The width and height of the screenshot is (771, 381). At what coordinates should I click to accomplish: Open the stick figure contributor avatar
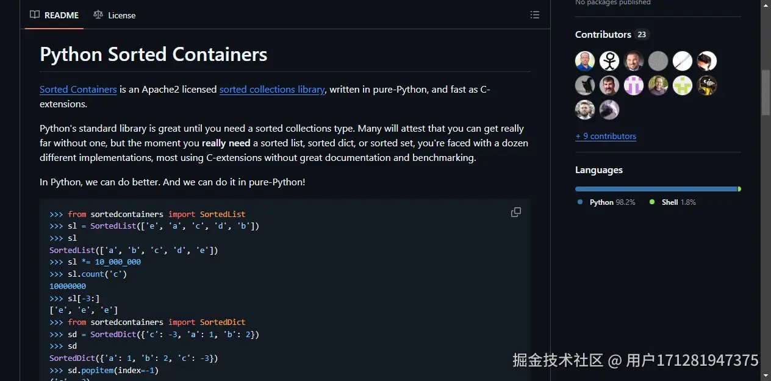pos(609,61)
